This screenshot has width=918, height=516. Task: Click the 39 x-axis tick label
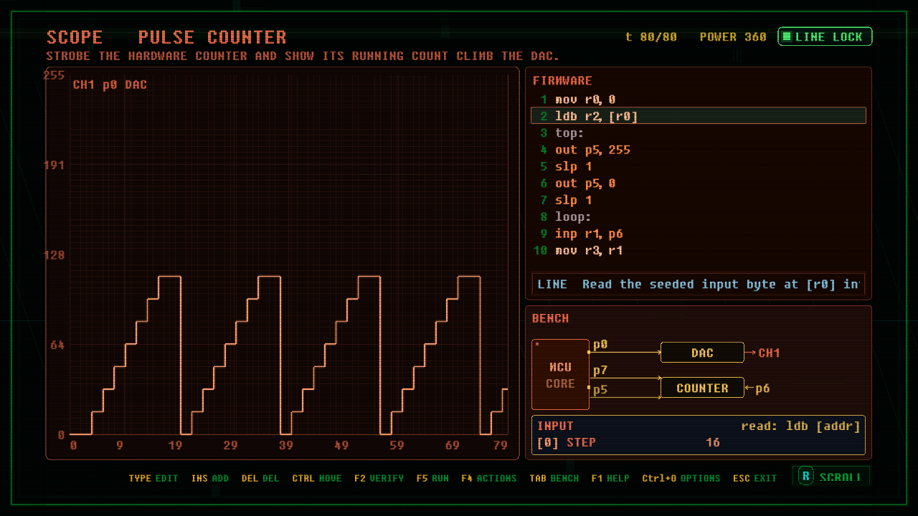(x=286, y=445)
